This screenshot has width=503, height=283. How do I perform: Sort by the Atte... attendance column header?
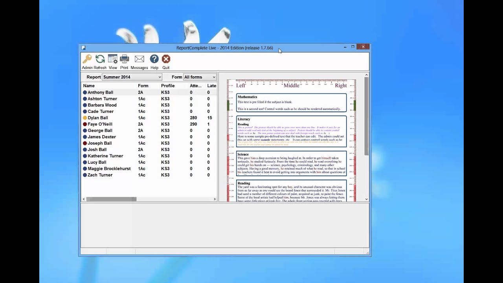pos(196,86)
